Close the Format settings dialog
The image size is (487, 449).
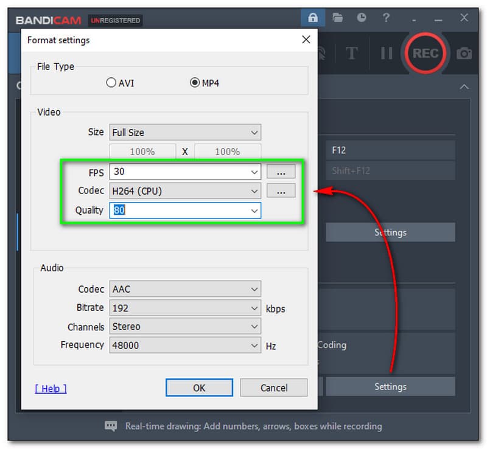pyautogui.click(x=306, y=40)
